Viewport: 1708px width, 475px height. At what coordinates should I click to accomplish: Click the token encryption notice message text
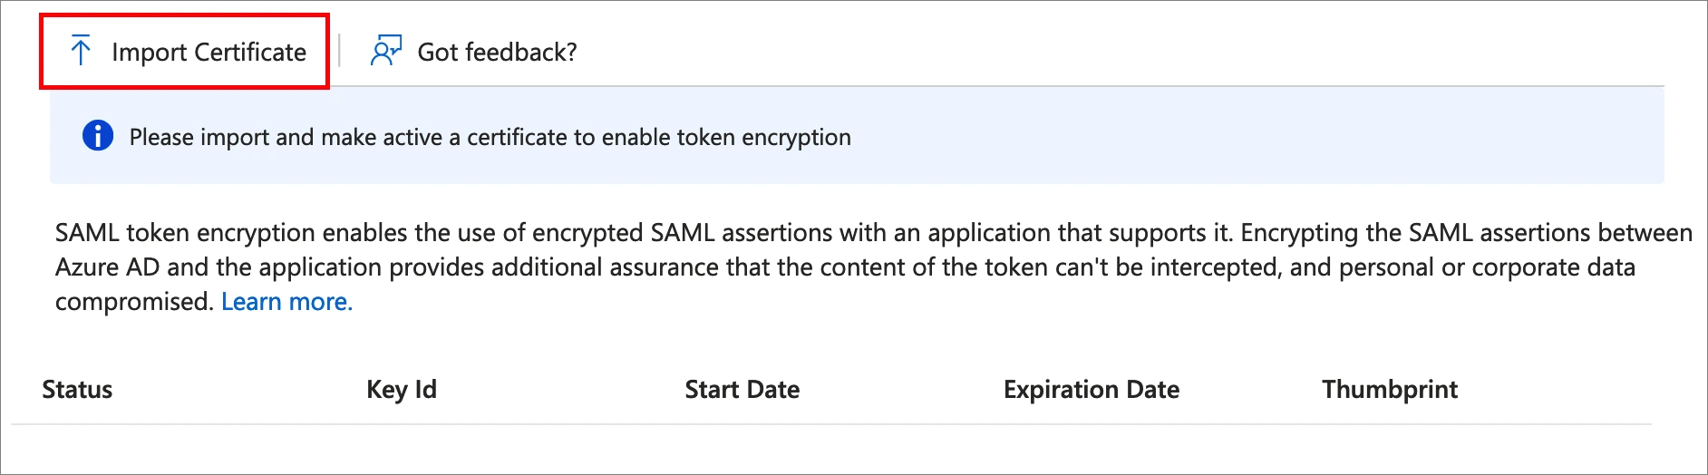click(x=490, y=137)
